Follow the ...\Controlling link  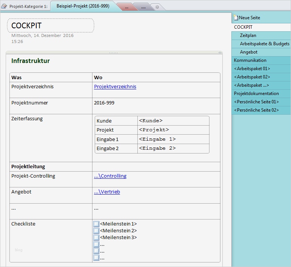(x=110, y=176)
